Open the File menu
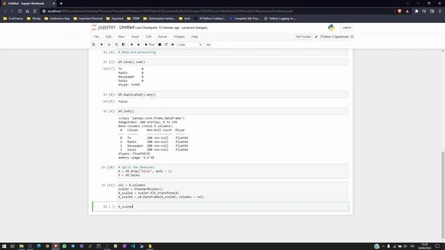This screenshot has width=445, height=250. click(x=97, y=37)
